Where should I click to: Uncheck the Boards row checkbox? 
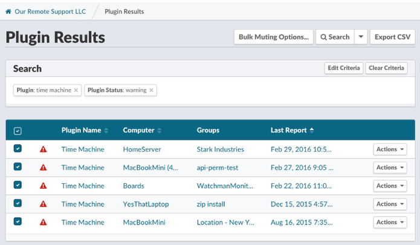coord(18,185)
